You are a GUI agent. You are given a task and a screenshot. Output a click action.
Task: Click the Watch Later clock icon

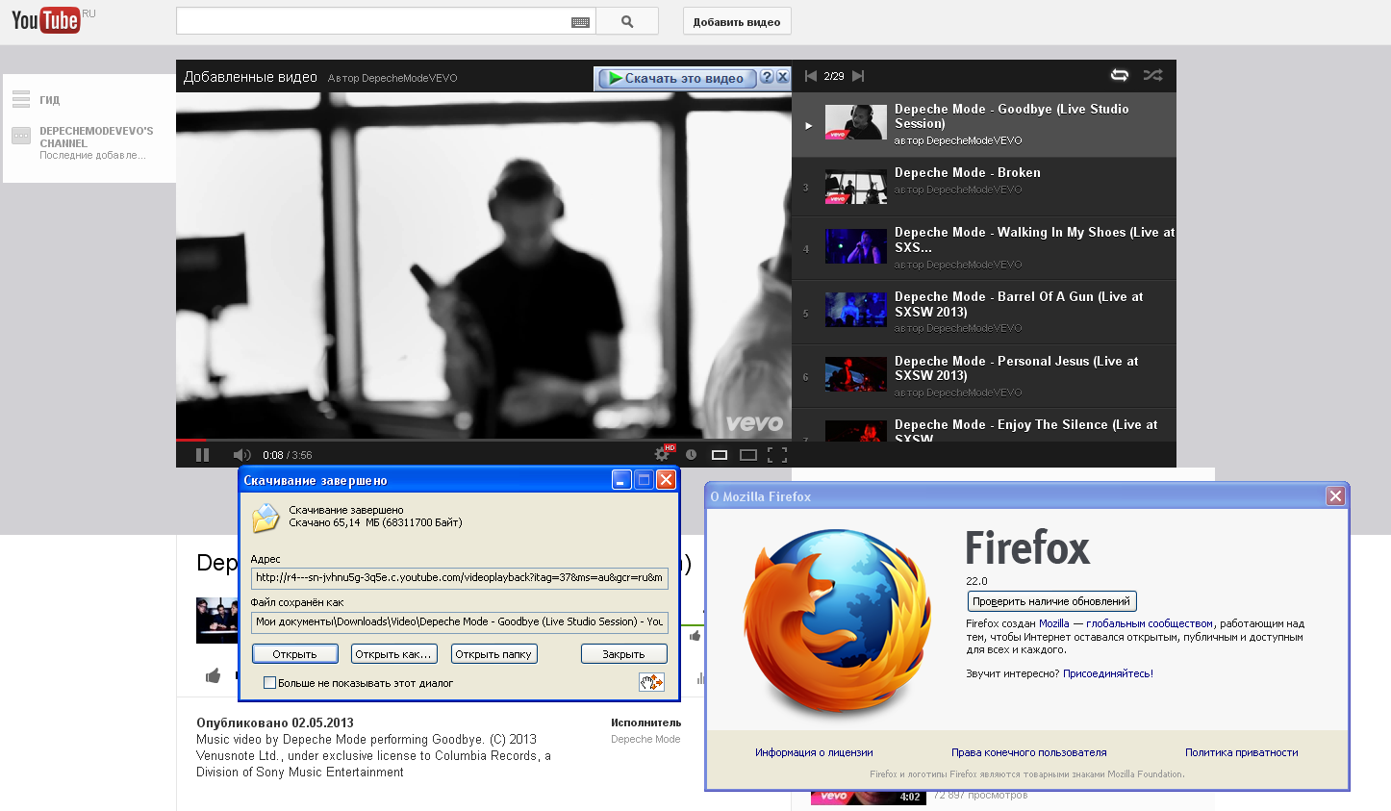point(691,455)
